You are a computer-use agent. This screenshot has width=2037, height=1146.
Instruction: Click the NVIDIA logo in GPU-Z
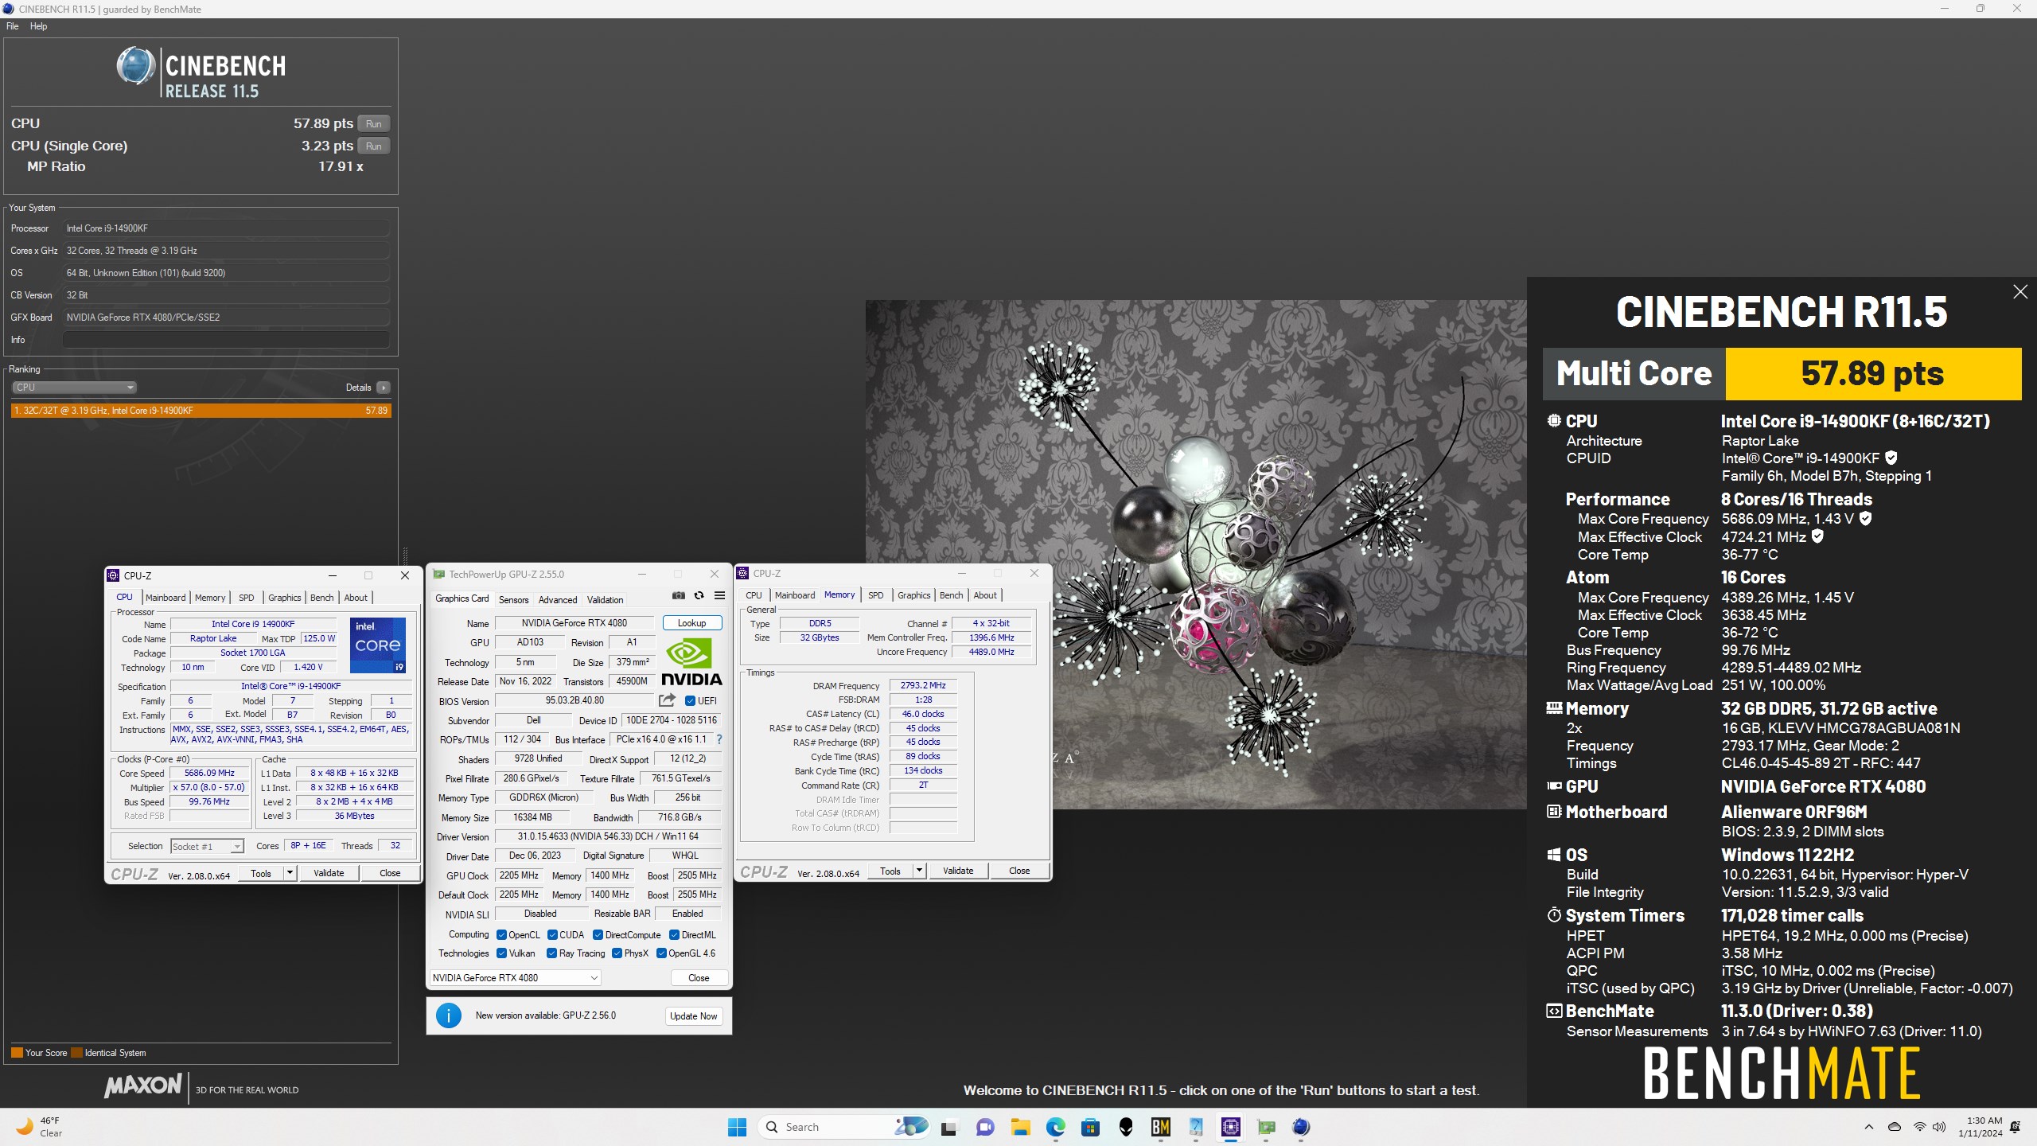tap(691, 662)
